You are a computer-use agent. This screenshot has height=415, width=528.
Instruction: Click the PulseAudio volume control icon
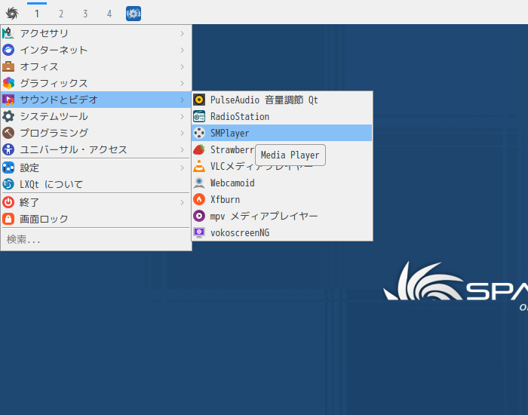coord(199,100)
